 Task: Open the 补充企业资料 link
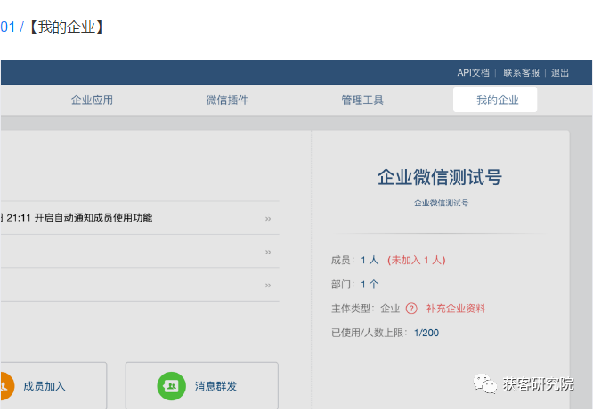(x=455, y=309)
